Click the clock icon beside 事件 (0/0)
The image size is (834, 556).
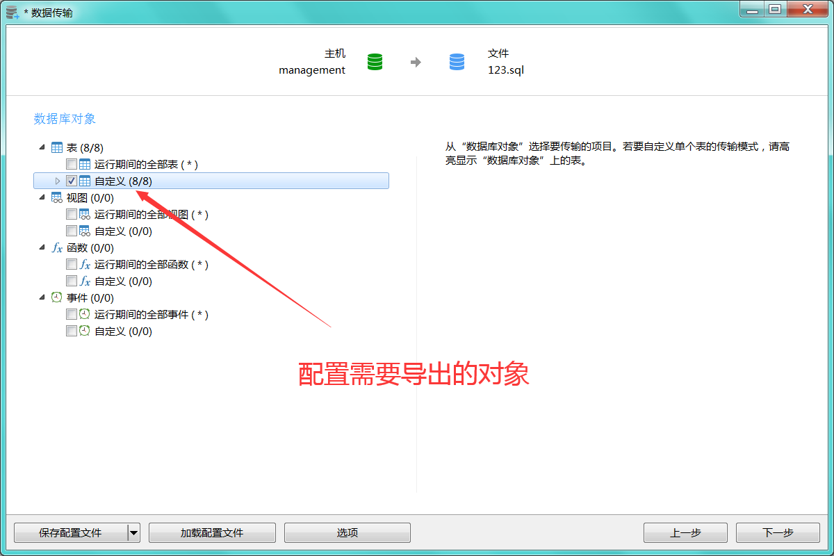pos(57,297)
